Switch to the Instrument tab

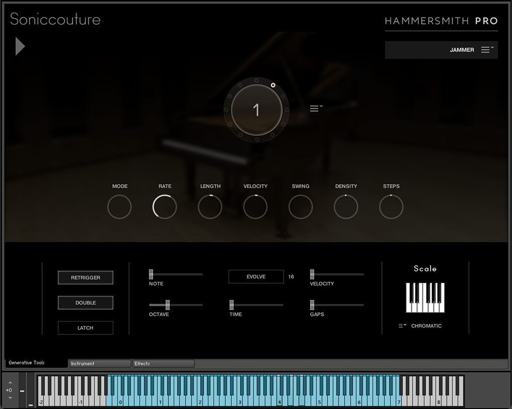click(x=100, y=364)
